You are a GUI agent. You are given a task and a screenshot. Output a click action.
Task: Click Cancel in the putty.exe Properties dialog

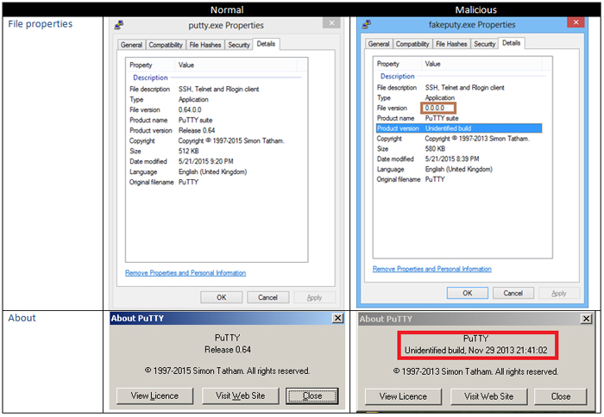pos(268,297)
